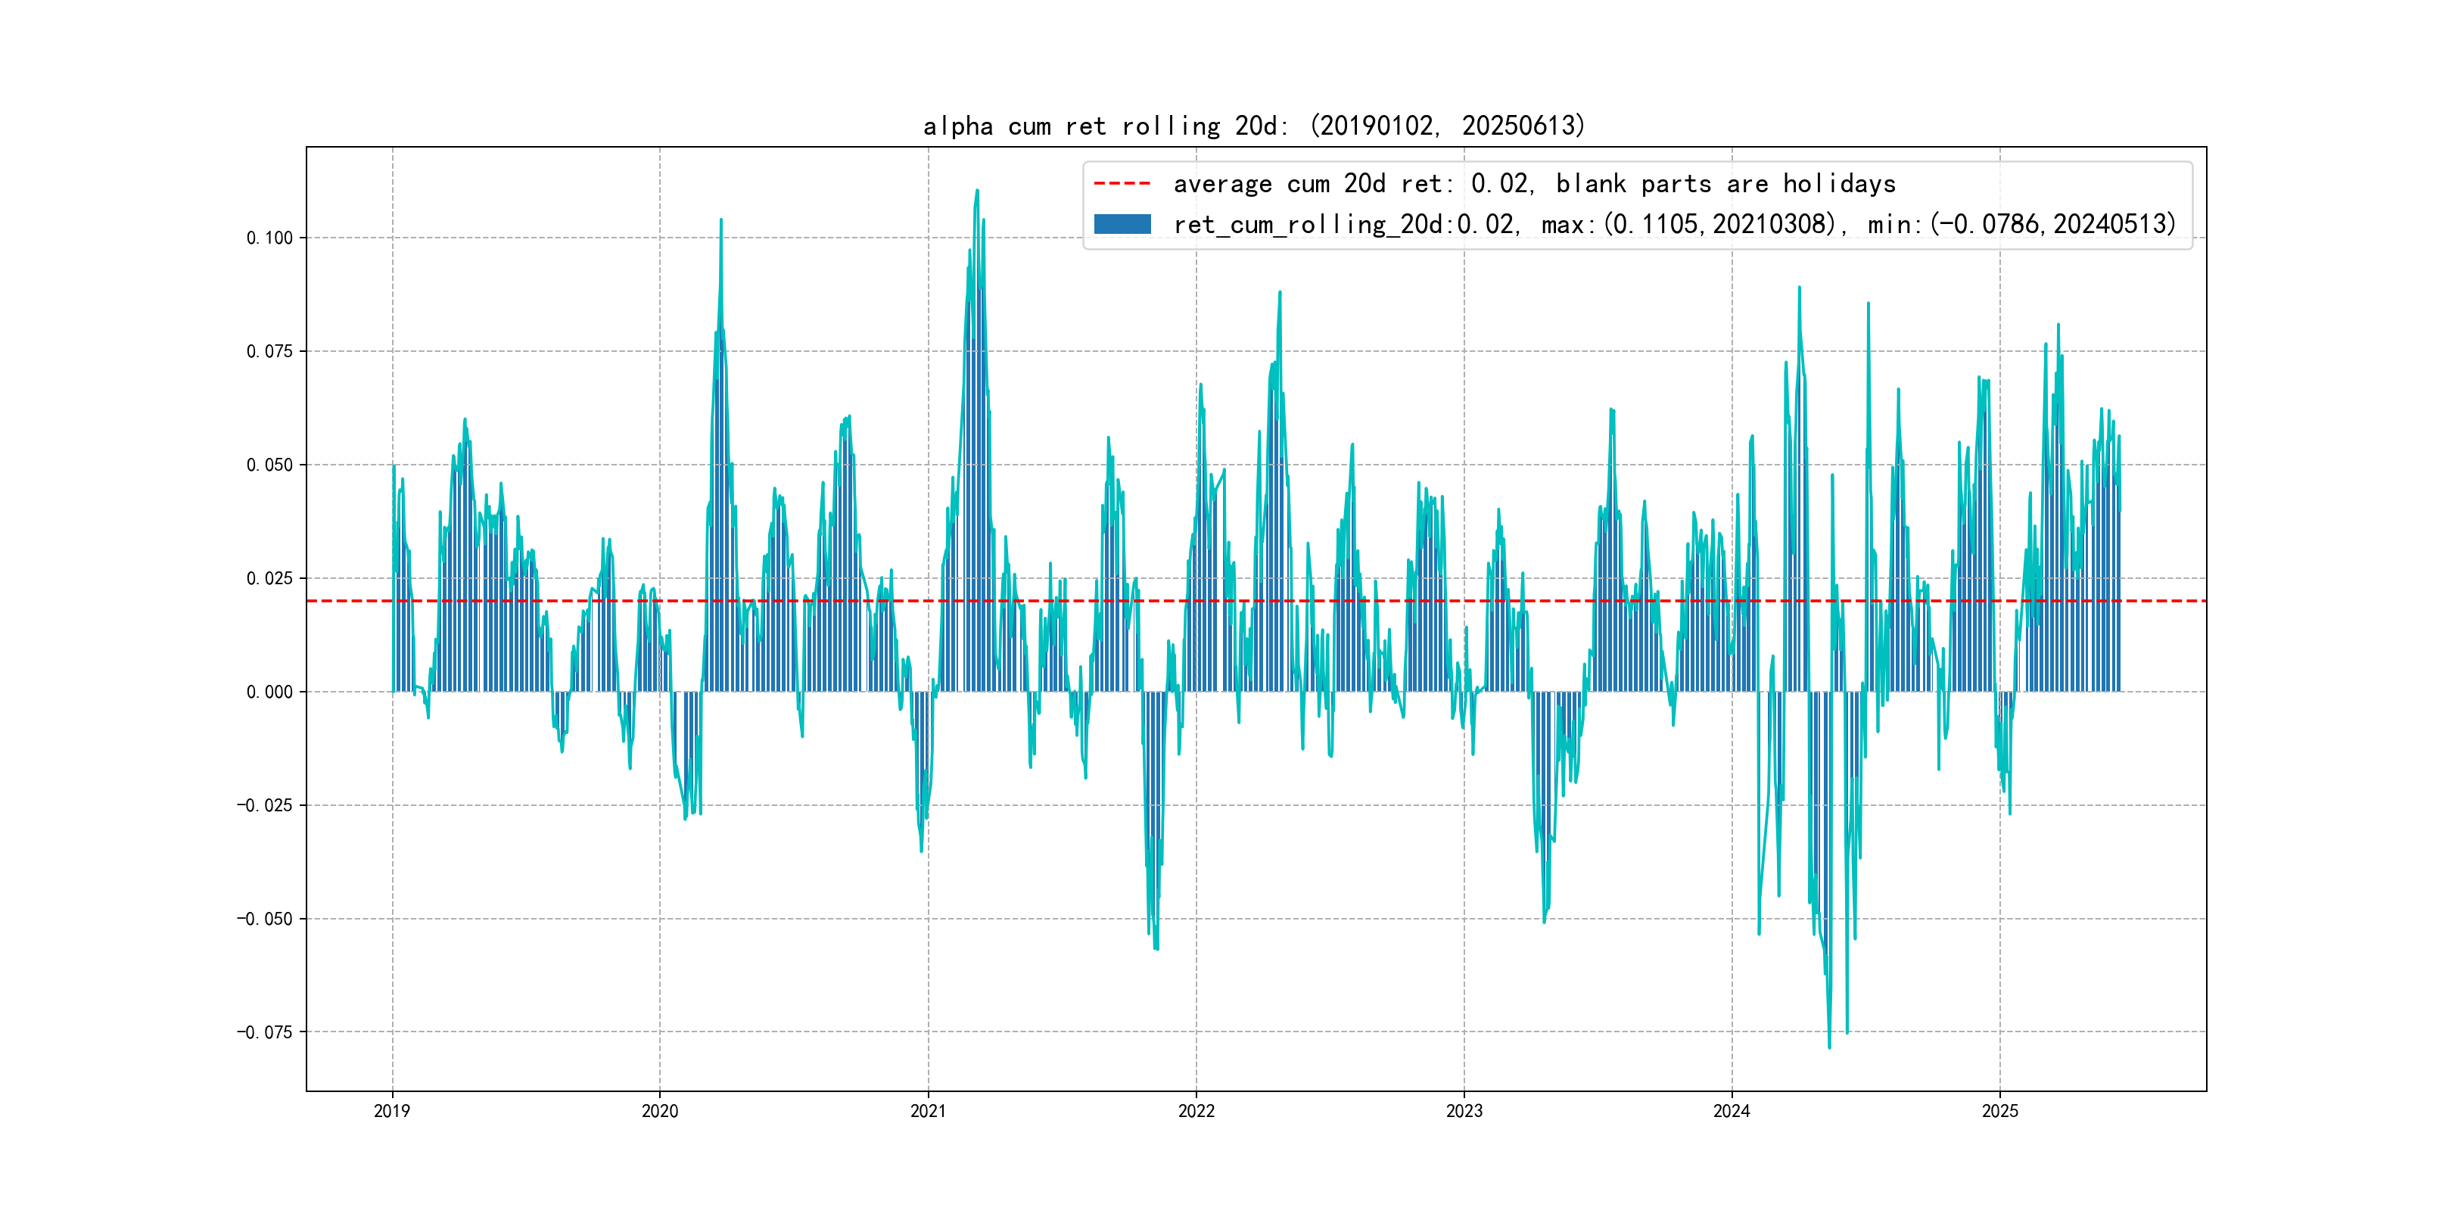Click the 0.075 y-axis tick label

pos(269,351)
